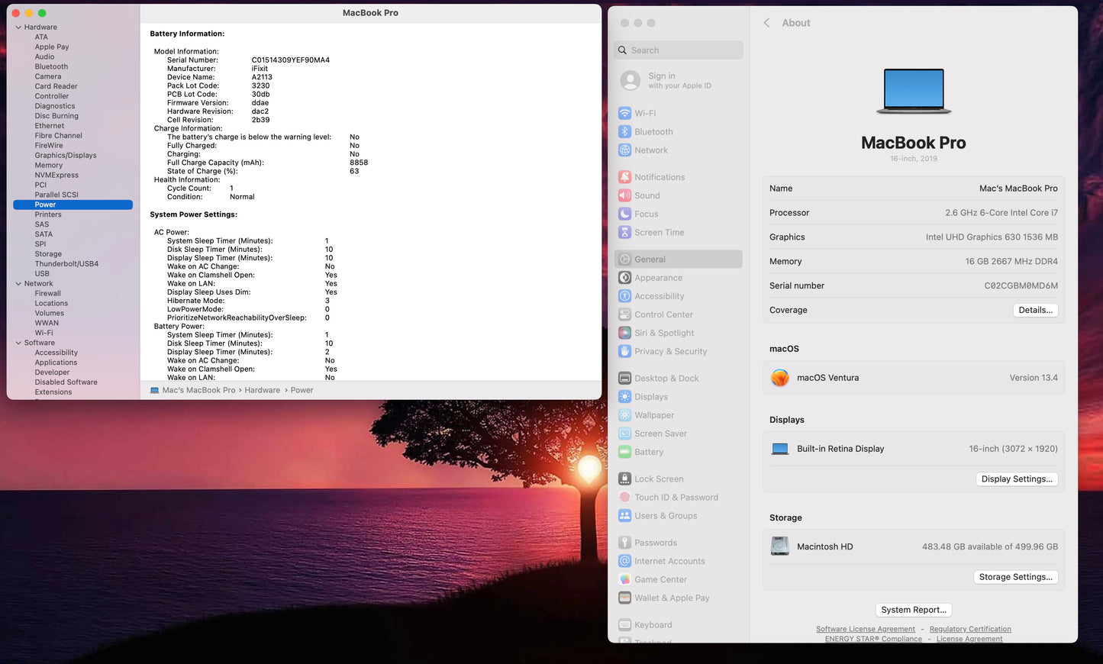This screenshot has width=1103, height=664.
Task: Select the Wallpaper settings icon
Action: [x=624, y=415]
